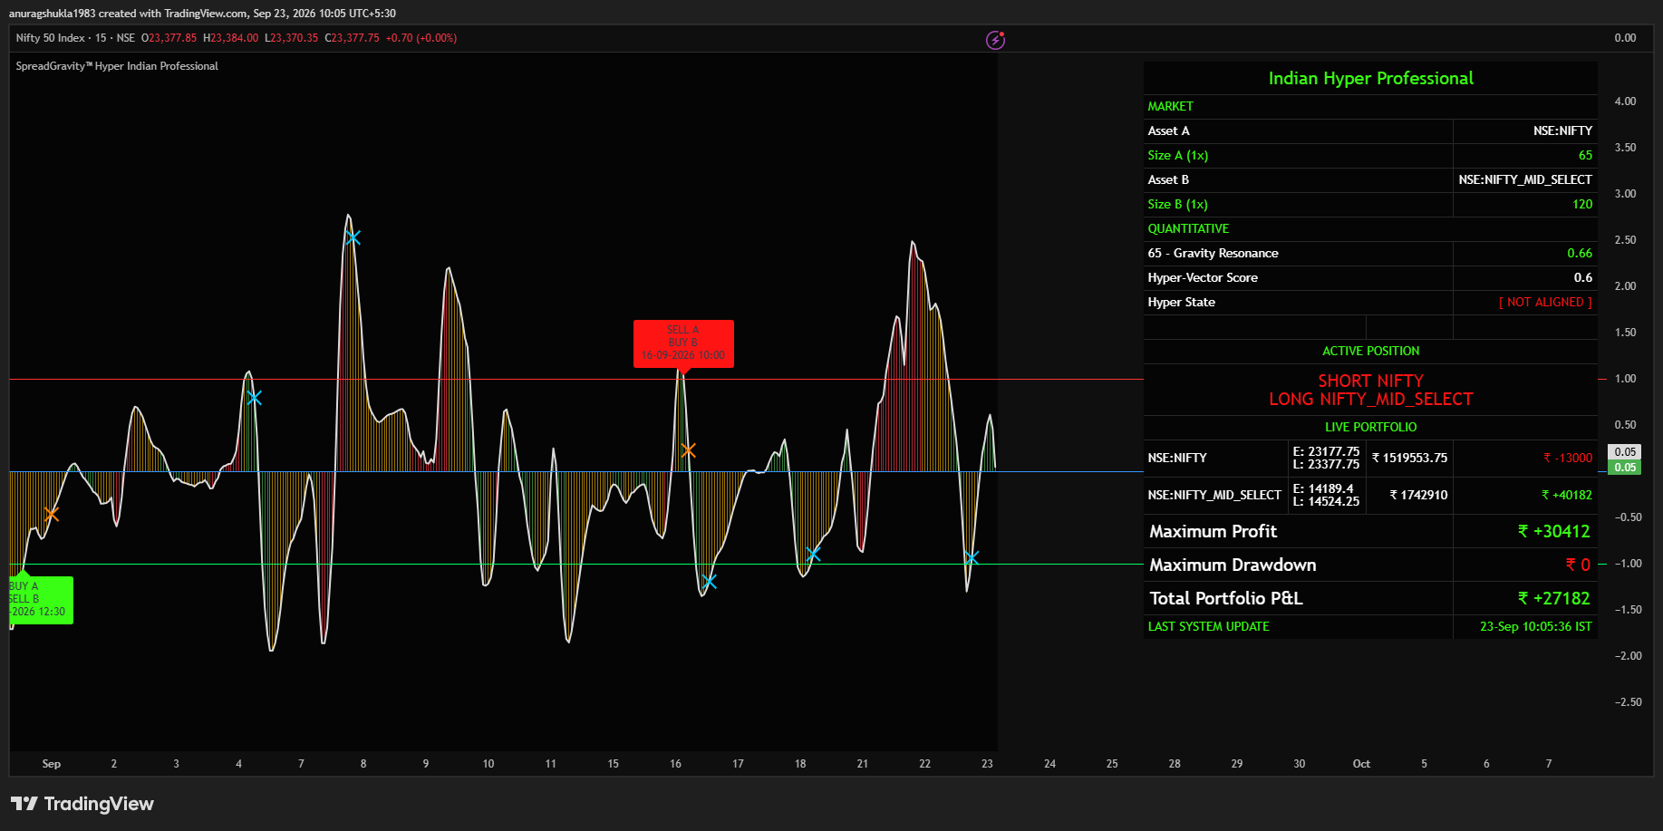The height and width of the screenshot is (831, 1663).
Task: Click the Maximum Profit value ₹ +30412
Action: [x=1553, y=532]
